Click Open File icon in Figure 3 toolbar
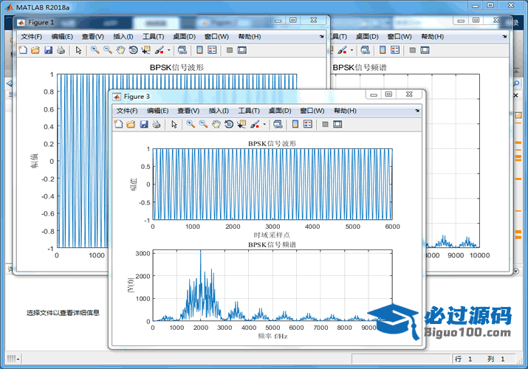The image size is (528, 369). tap(131, 125)
